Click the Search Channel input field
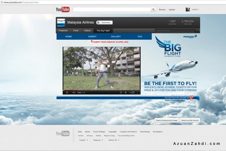The width and height of the screenshot is (226, 151). click(175, 31)
